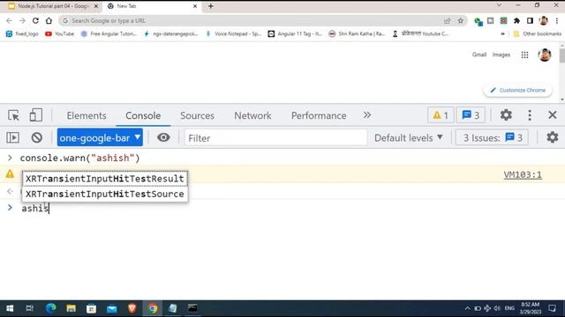This screenshot has height=317, width=565.
Task: Open the YouTube bookmark
Action: (x=59, y=33)
